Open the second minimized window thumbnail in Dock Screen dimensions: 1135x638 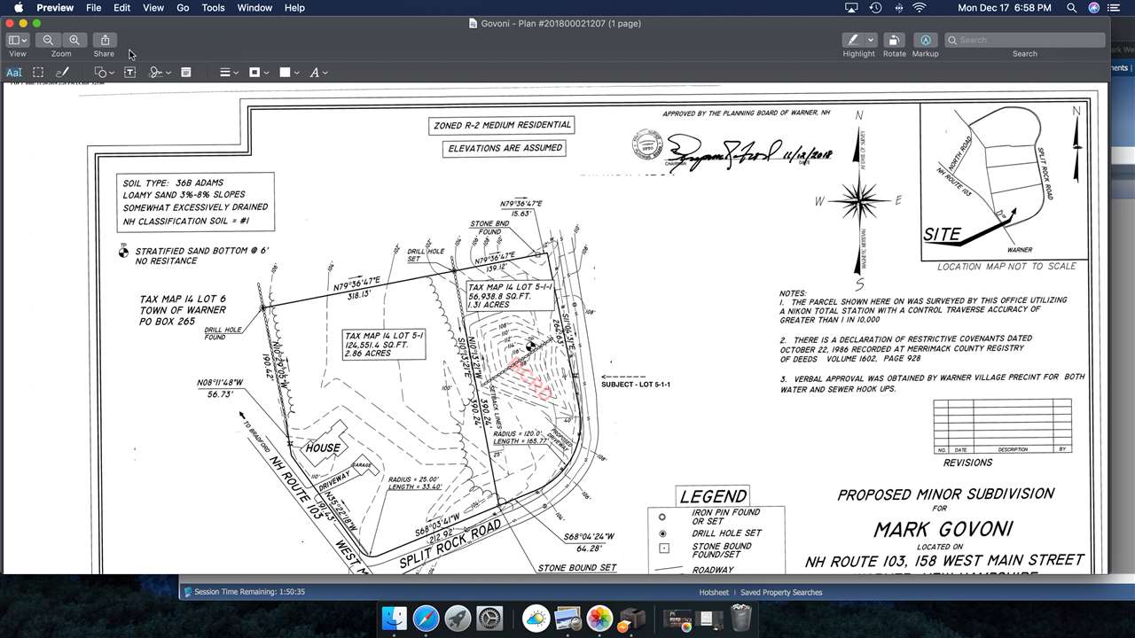pos(708,619)
